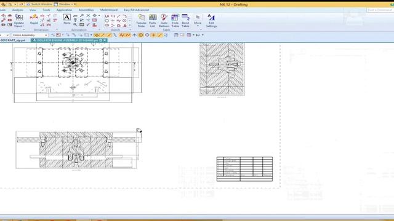Open dropdown beside the first Annotation row icon
Screen dimensions: 394x221
point(99,15)
